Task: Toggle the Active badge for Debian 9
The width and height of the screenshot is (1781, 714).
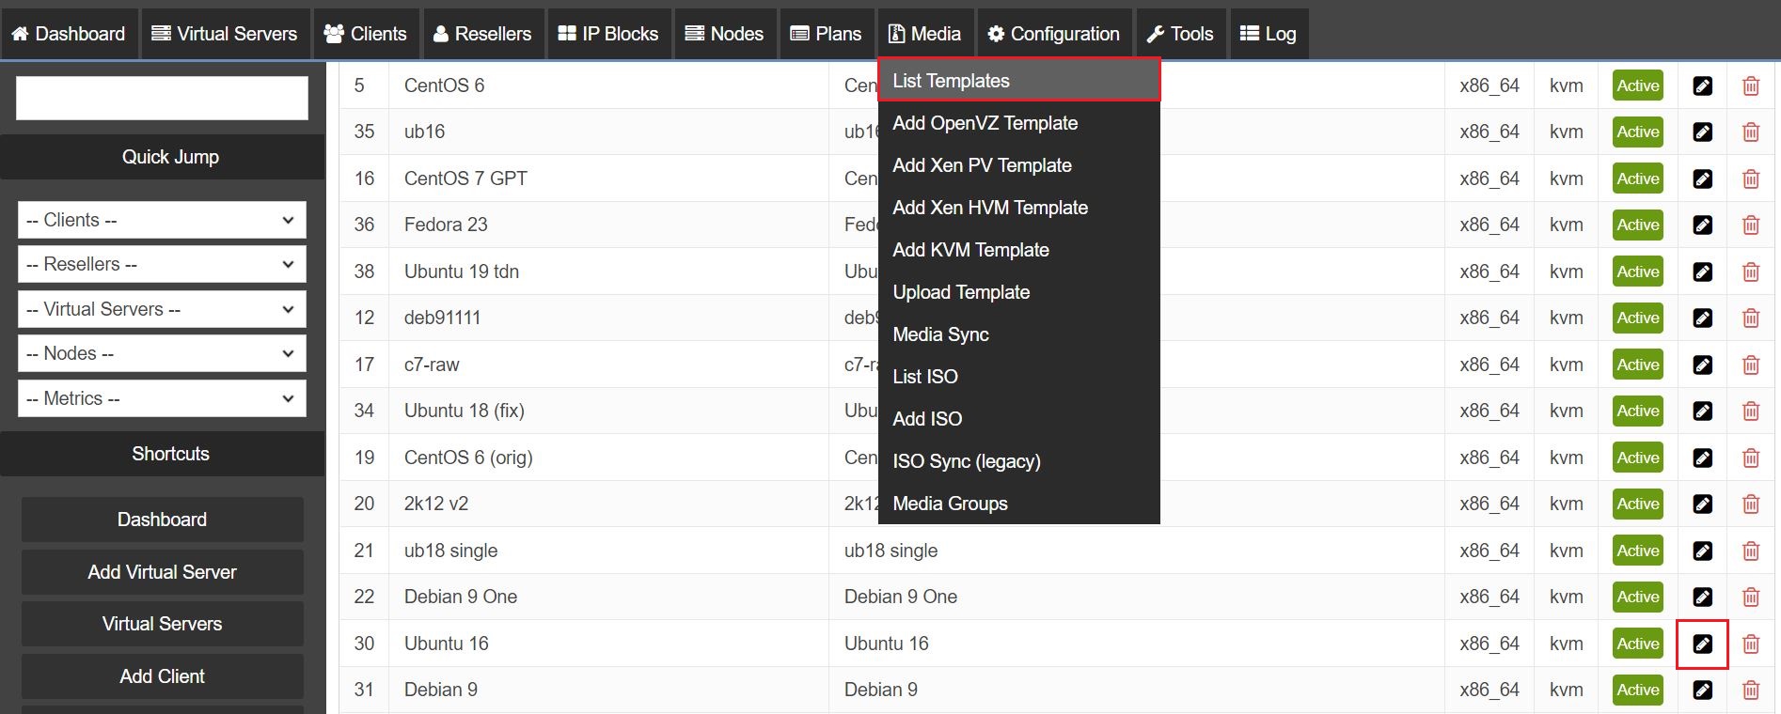Action: coord(1637,690)
